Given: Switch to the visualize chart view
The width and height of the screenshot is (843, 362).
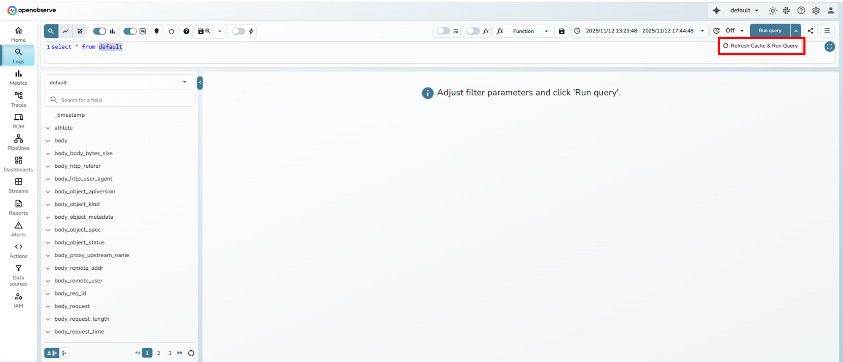Looking at the screenshot, I should (x=65, y=31).
